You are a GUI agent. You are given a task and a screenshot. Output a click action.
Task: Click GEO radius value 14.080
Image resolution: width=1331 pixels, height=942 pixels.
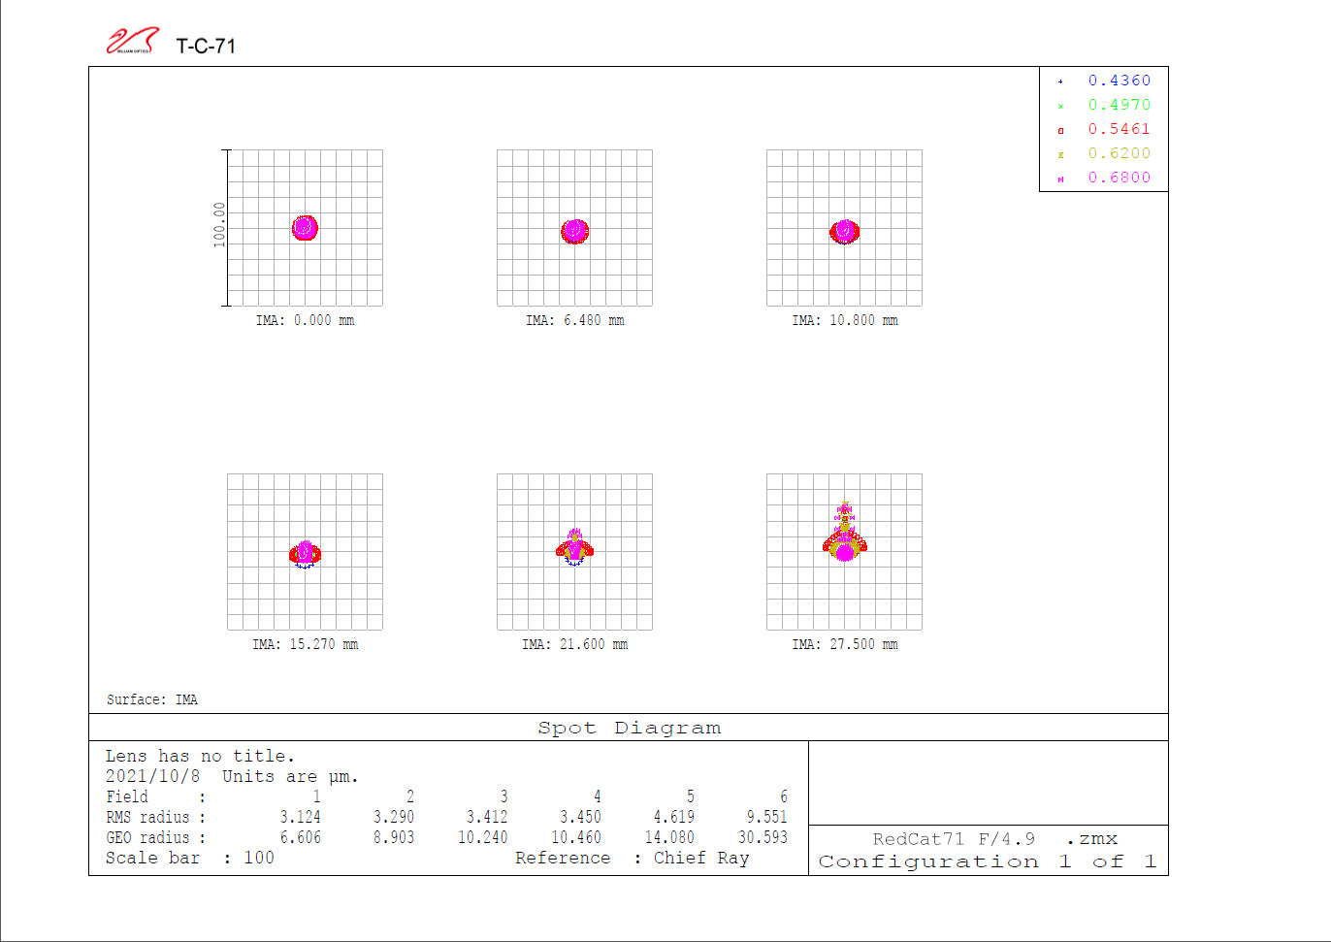click(668, 837)
